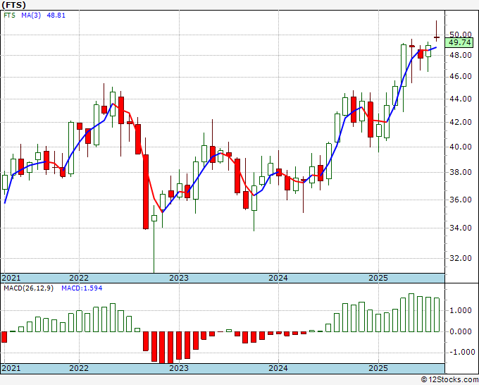Click the MACD(26,12,9) indicator label
The height and width of the screenshot is (385, 479).
(x=28, y=288)
